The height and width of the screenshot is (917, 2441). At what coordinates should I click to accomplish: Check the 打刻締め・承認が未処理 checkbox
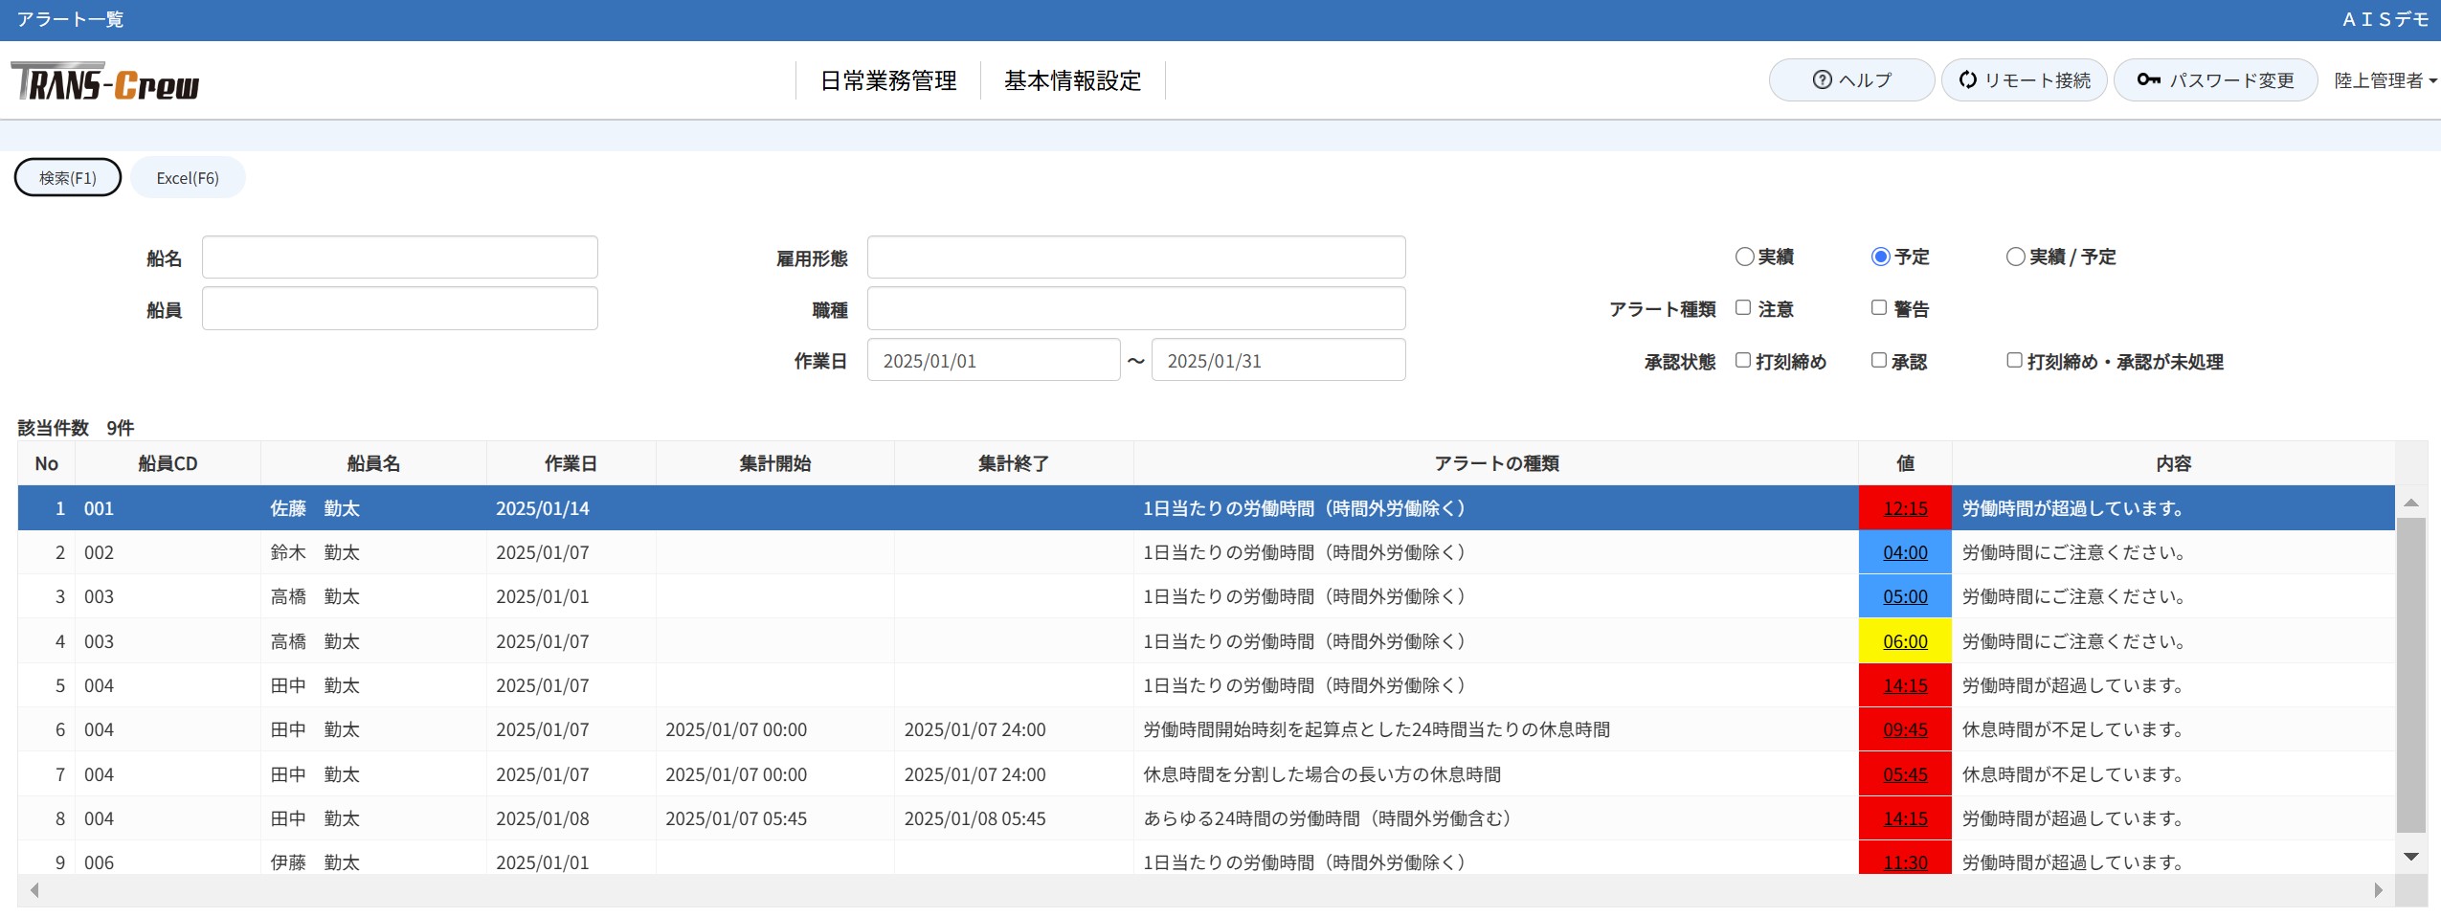pos(2014,360)
